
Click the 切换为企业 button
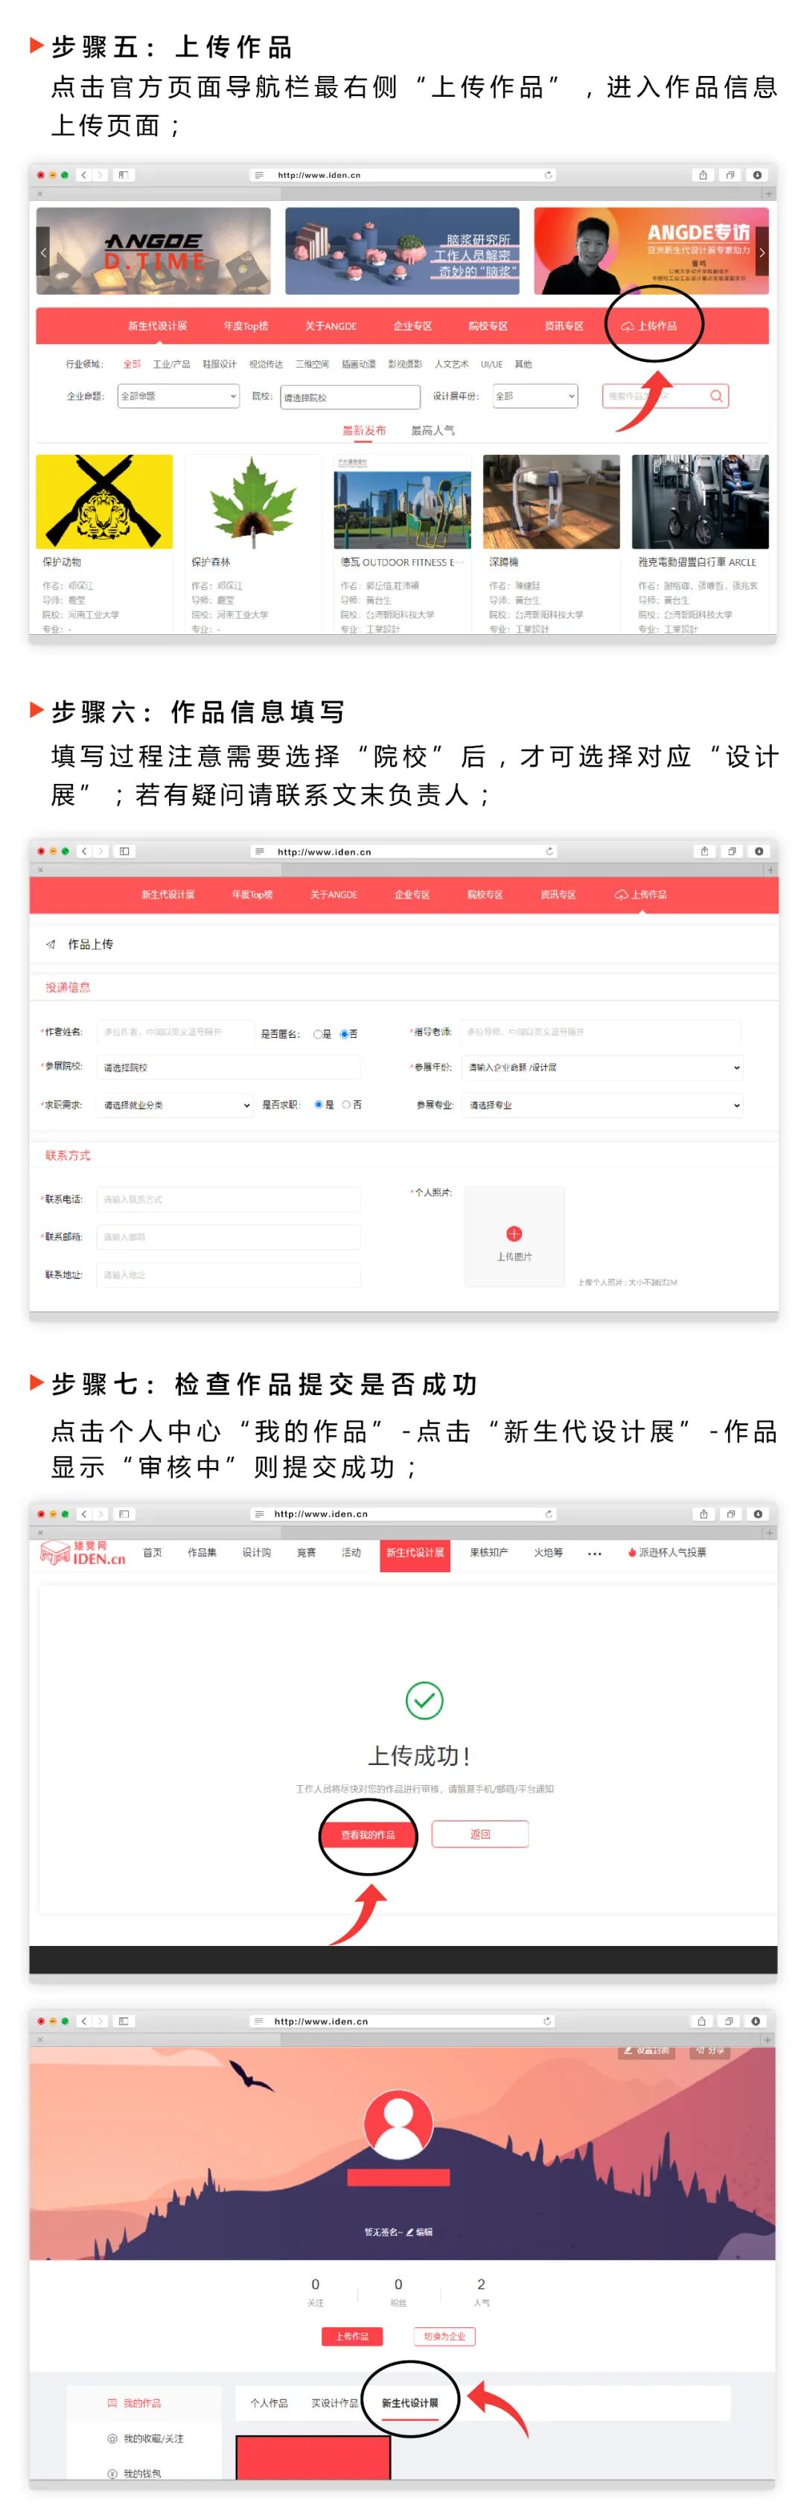click(444, 2336)
